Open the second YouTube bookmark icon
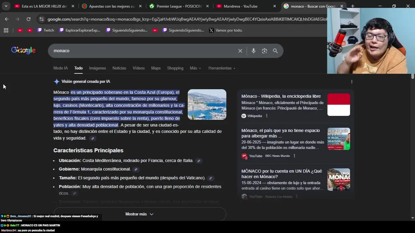Image resolution: width=415 pixels, height=233 pixels. tap(30, 30)
